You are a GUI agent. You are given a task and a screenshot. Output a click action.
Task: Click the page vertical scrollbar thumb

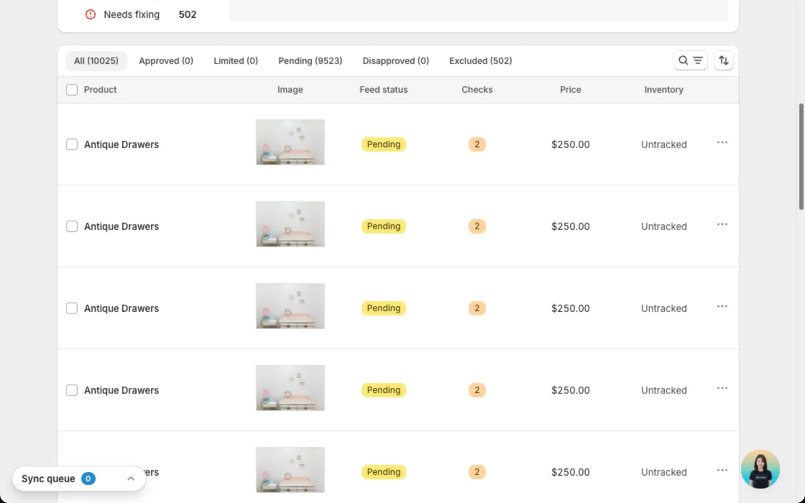pyautogui.click(x=801, y=156)
